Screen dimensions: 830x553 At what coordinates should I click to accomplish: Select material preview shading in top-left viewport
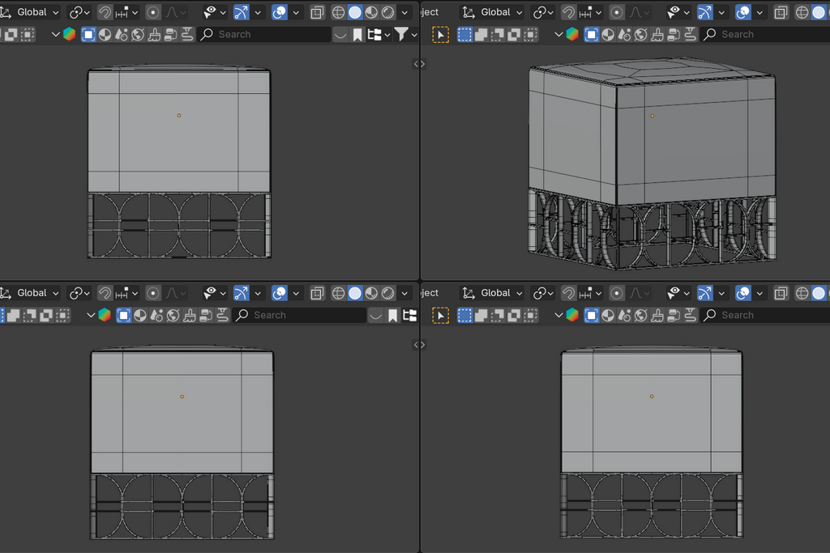(x=371, y=12)
